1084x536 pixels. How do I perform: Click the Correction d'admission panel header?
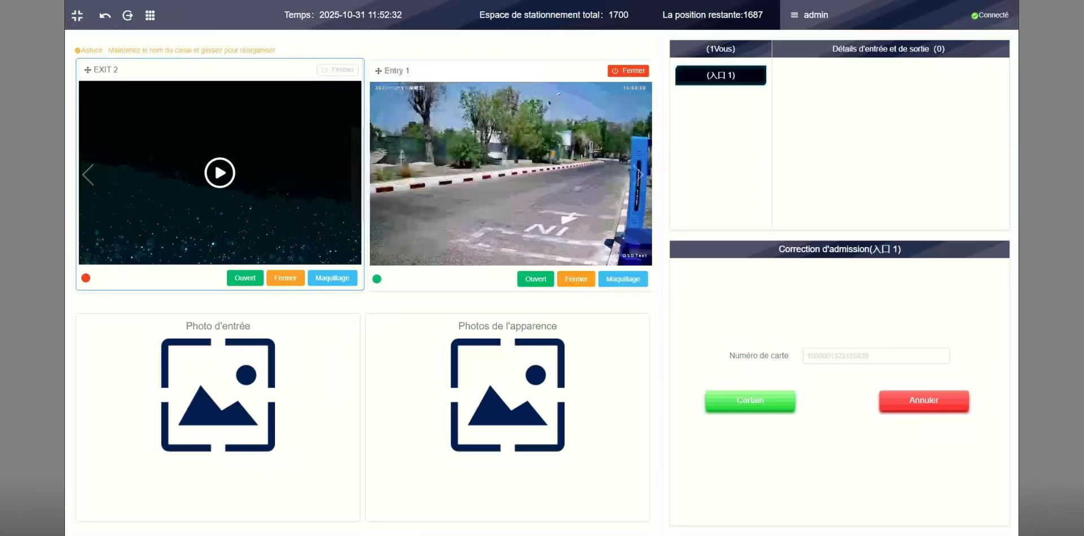click(x=840, y=249)
